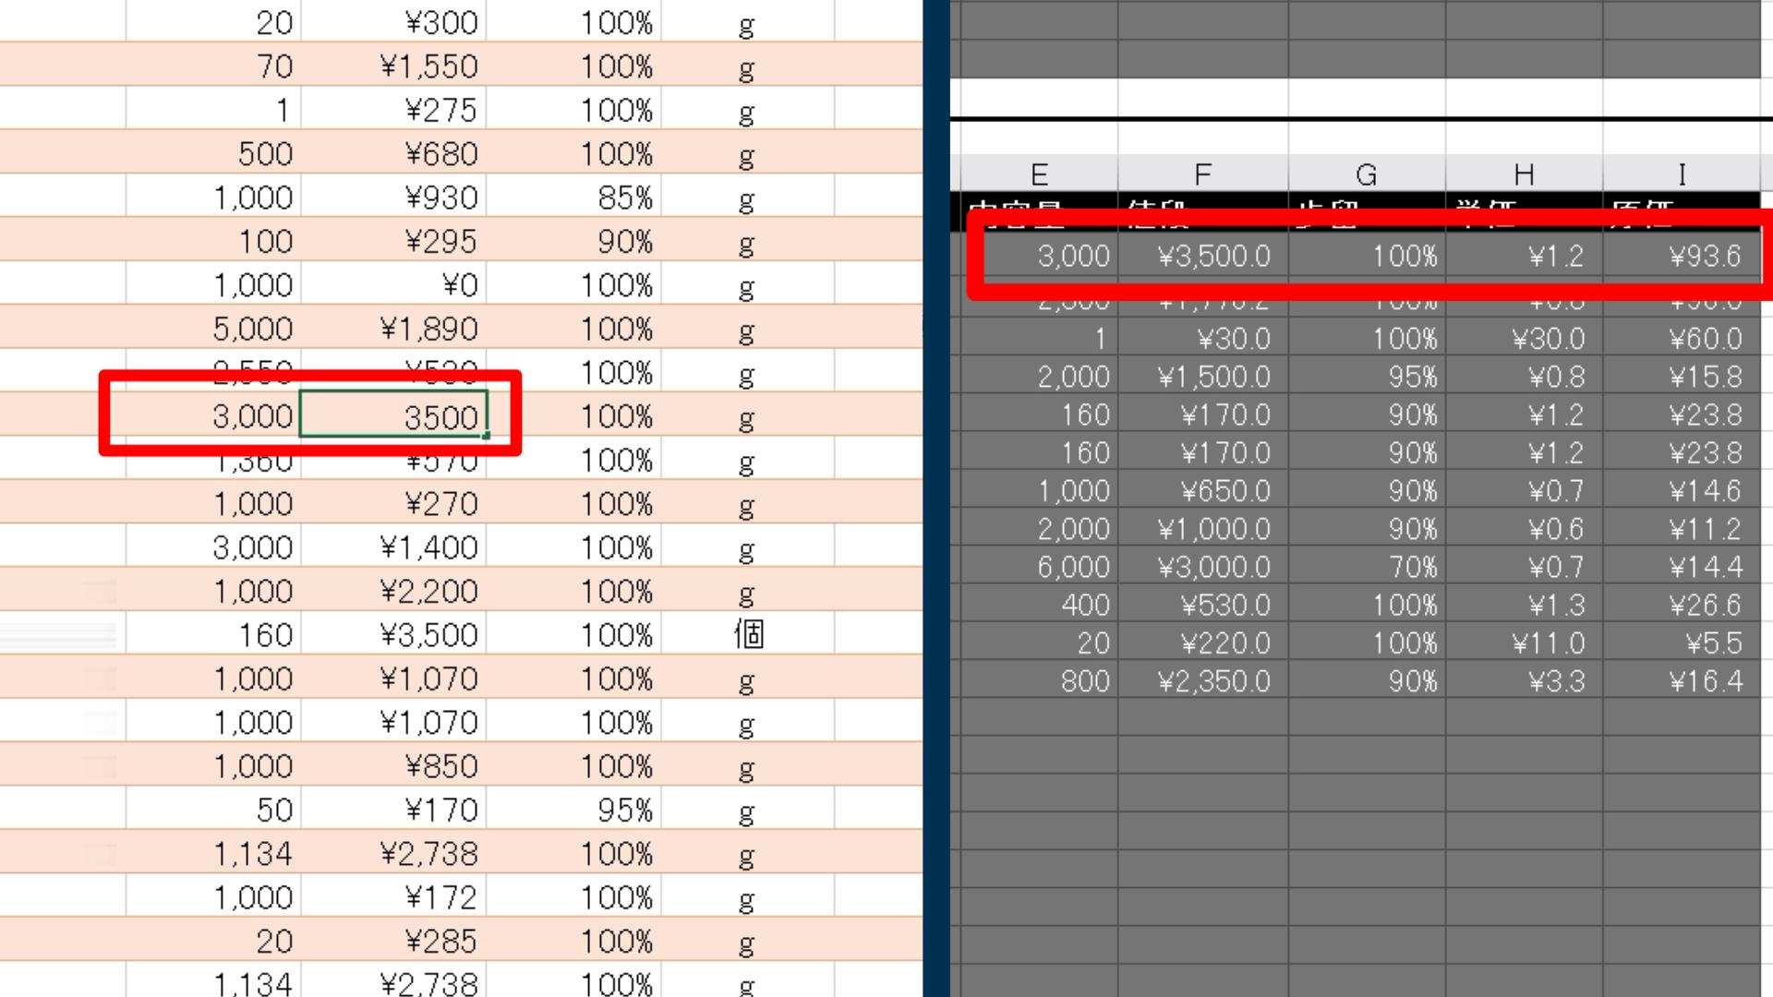Select column H header

pyautogui.click(x=1524, y=174)
